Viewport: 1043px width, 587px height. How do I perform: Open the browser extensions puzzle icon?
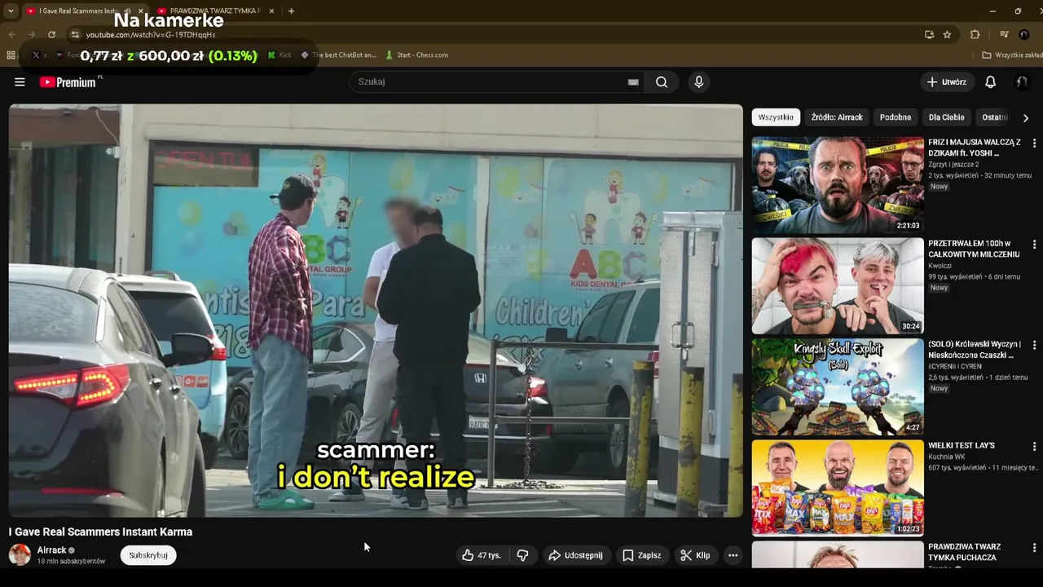tap(975, 34)
